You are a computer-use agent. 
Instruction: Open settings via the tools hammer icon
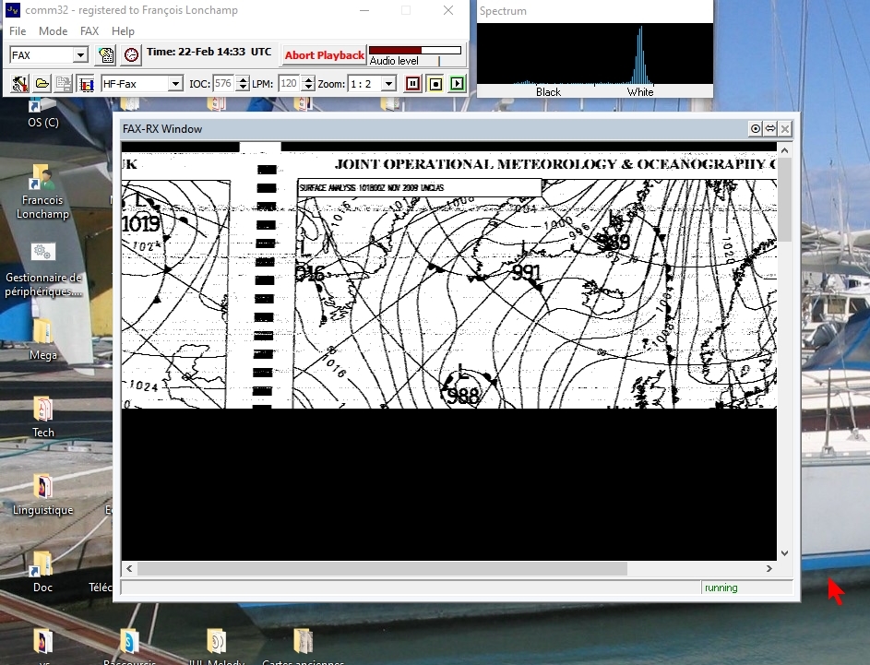tap(19, 84)
